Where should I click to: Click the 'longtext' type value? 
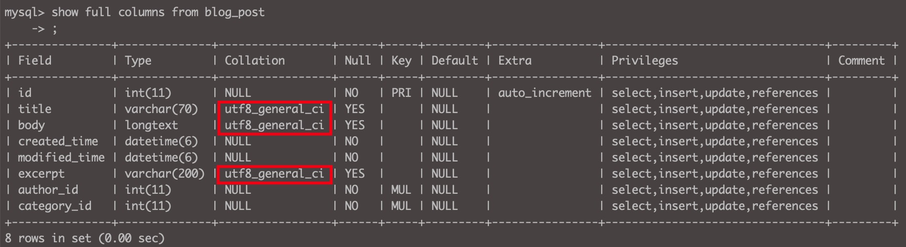click(x=151, y=125)
